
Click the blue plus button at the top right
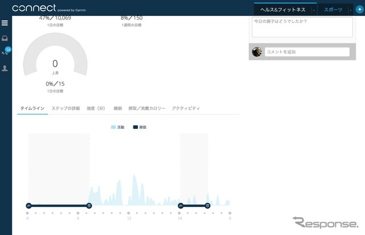(x=359, y=9)
